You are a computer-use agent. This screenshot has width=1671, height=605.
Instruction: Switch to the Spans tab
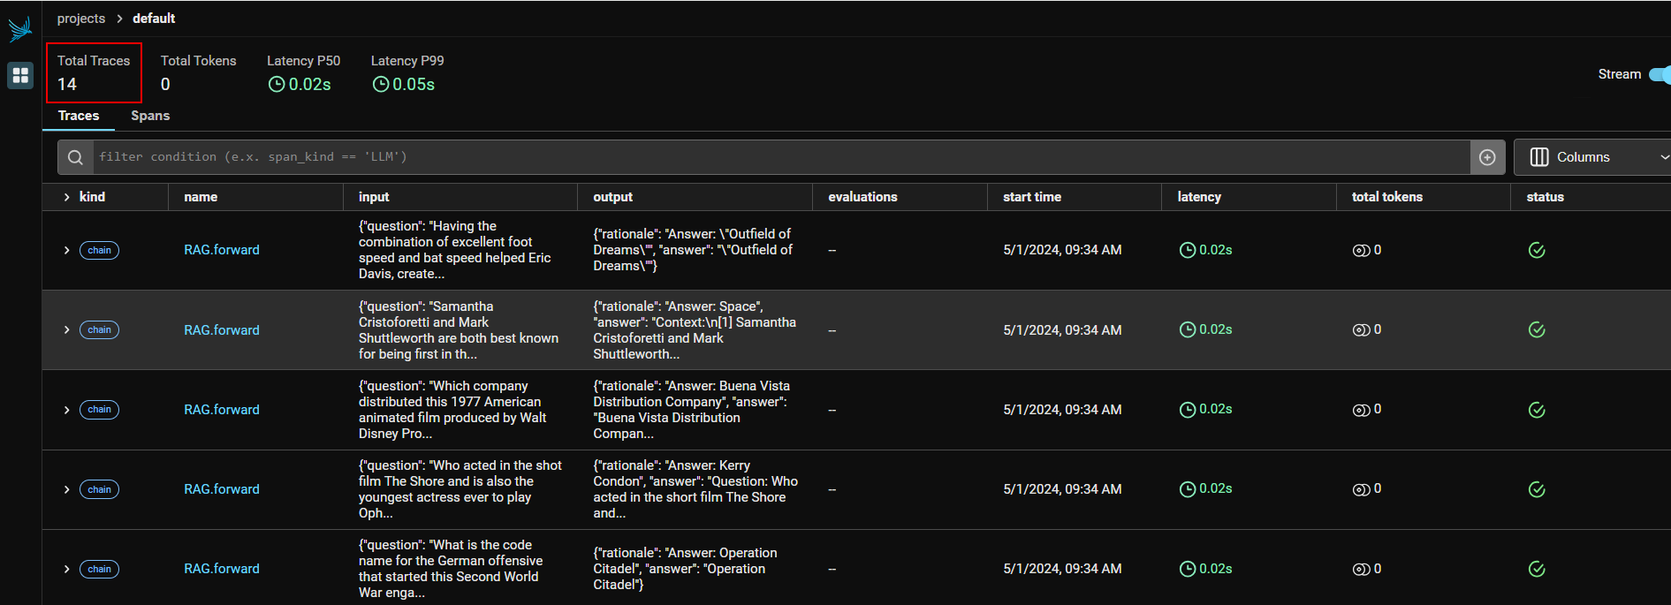pos(150,116)
